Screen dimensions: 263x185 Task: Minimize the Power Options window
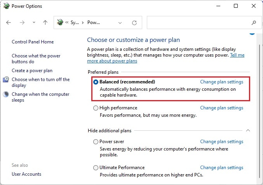218,6
